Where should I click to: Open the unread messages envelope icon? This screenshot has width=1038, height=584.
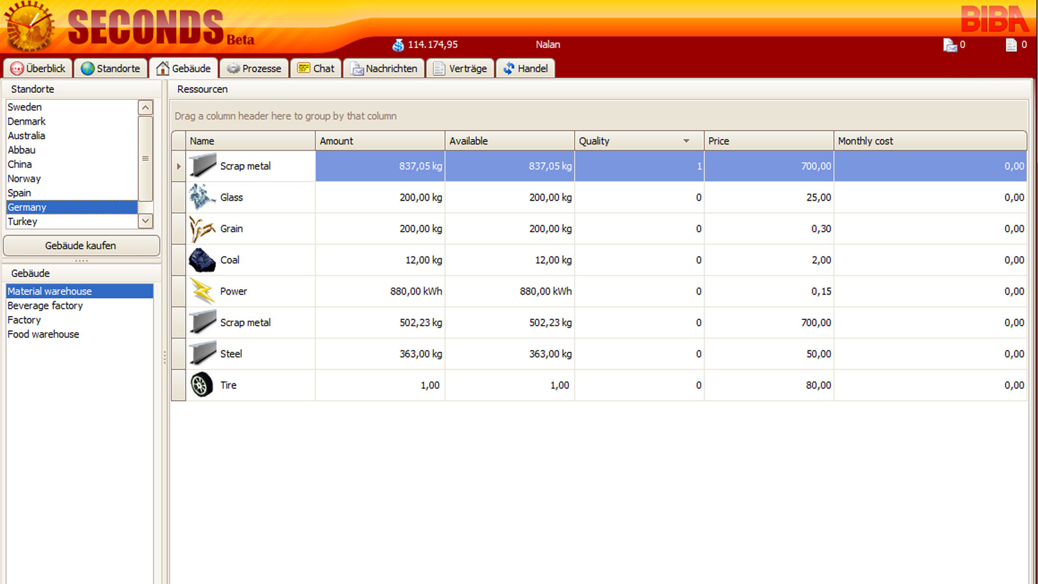950,45
